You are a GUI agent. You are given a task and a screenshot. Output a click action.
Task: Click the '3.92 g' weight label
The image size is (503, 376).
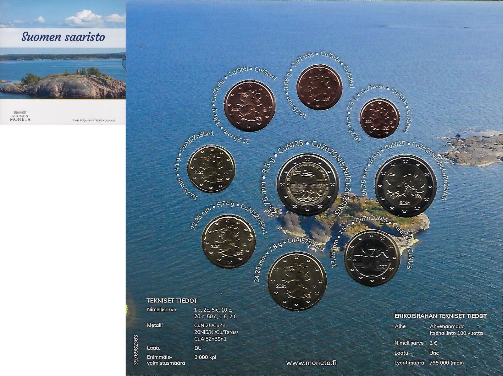[216, 117]
